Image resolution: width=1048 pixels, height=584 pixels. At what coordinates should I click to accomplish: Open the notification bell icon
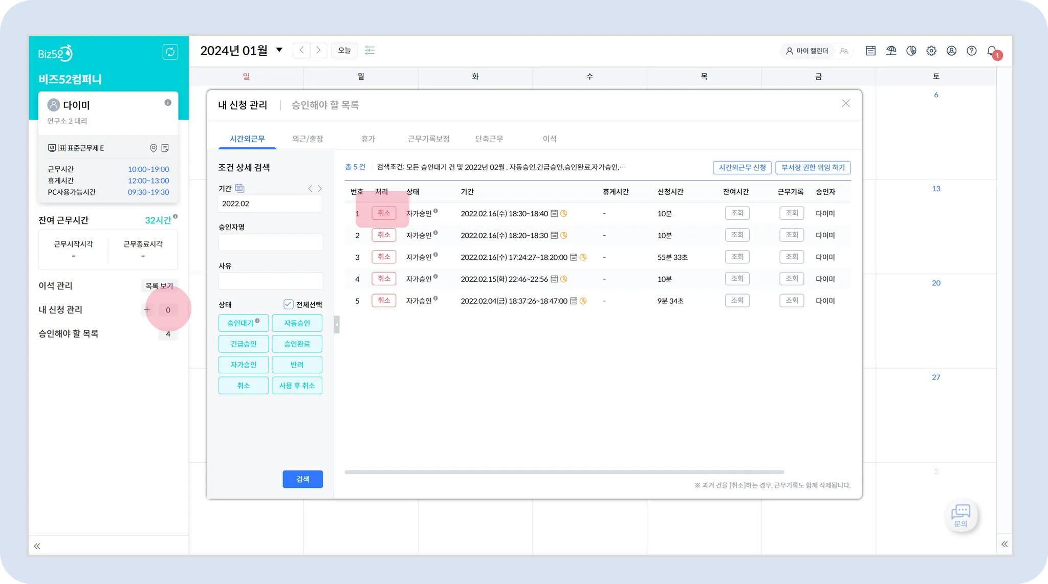(x=992, y=51)
